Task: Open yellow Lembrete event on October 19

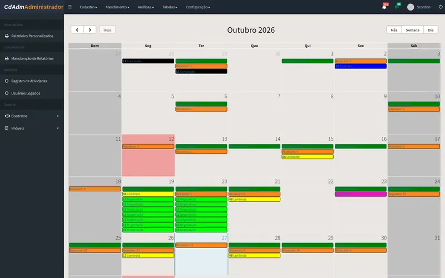Action: click(x=148, y=194)
